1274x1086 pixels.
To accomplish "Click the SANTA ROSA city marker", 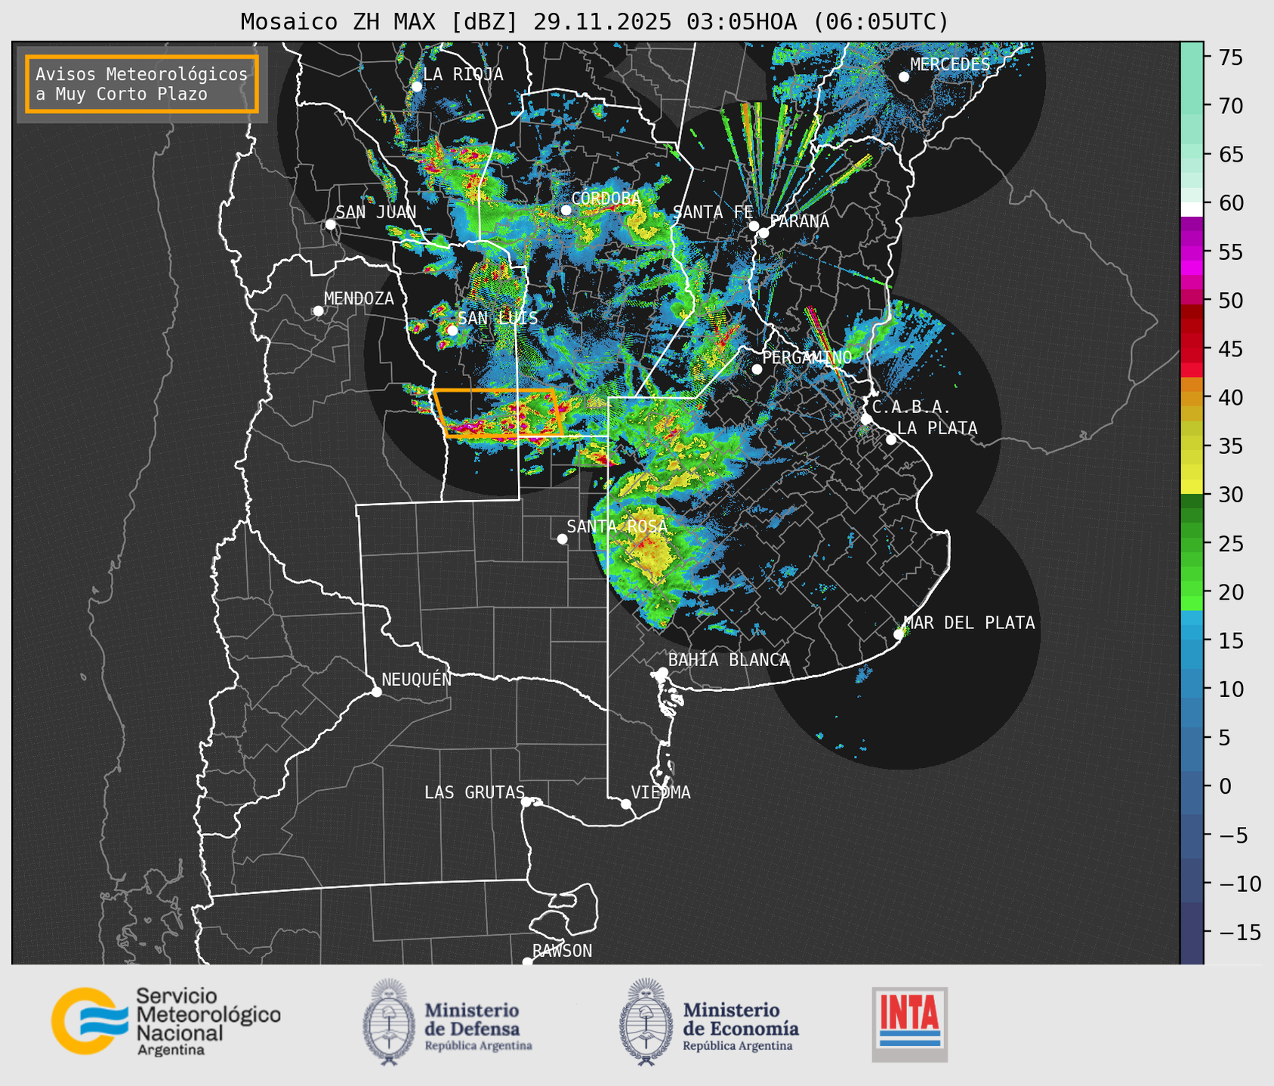I will [x=562, y=538].
